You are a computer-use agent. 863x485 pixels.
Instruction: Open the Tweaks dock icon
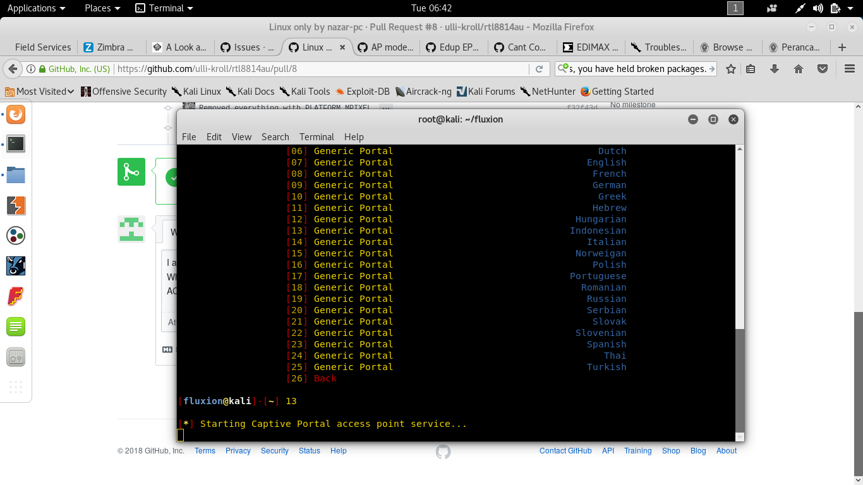click(16, 357)
